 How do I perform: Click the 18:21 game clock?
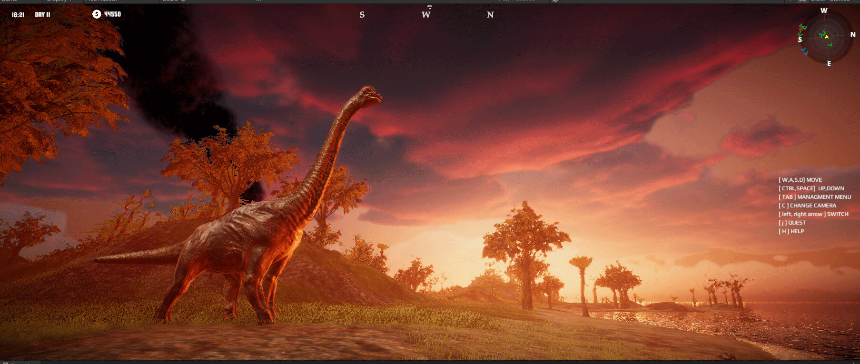(x=18, y=15)
